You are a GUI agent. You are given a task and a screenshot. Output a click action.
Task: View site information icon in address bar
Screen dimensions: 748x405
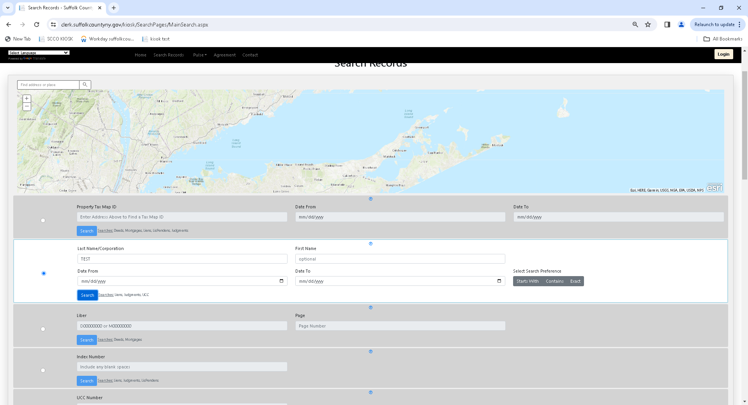click(53, 25)
